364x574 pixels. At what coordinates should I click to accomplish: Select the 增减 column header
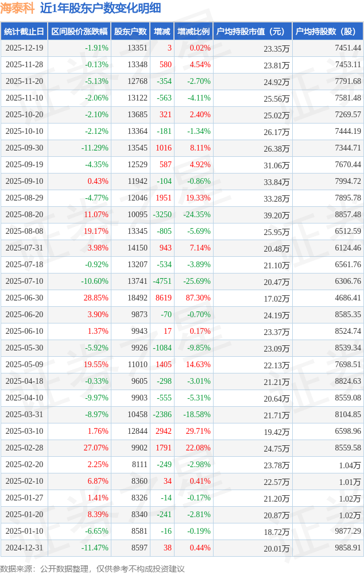[x=162, y=32]
